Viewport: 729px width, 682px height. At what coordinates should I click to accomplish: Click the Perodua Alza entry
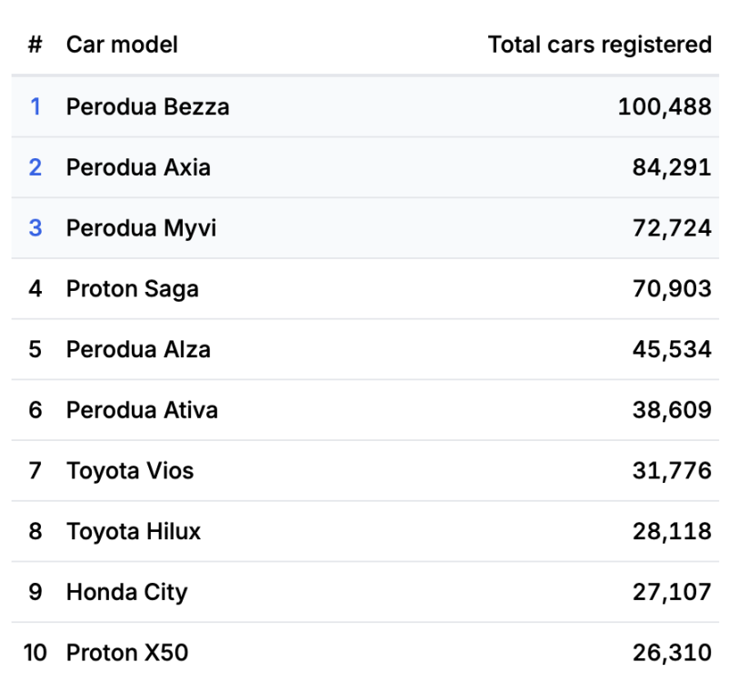[138, 349]
